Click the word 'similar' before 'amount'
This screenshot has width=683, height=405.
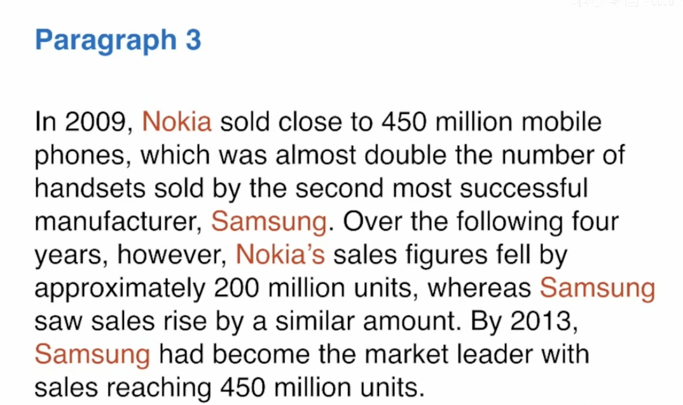pos(315,322)
